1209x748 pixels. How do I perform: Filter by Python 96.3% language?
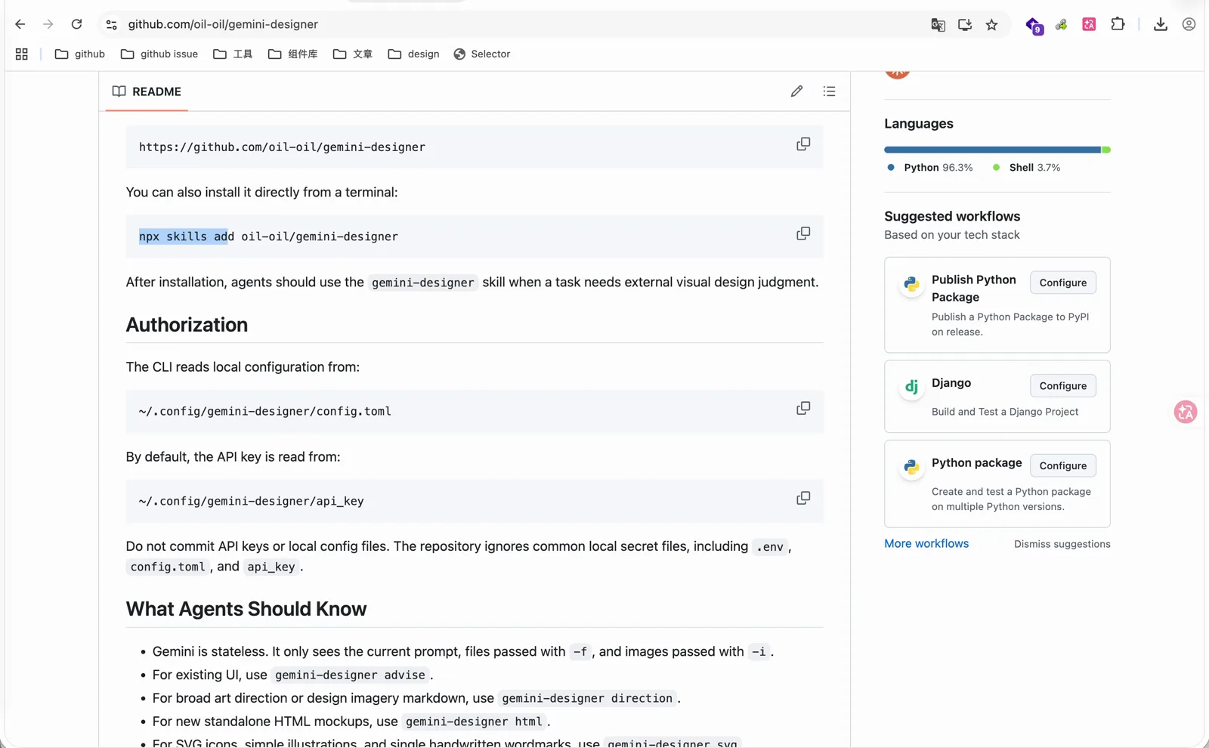point(930,168)
